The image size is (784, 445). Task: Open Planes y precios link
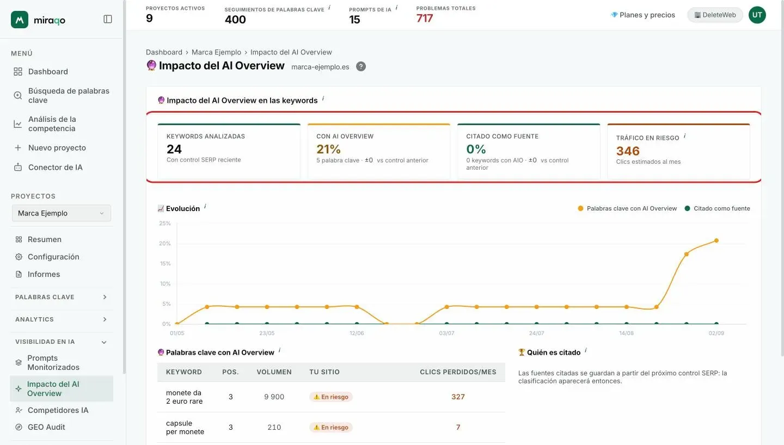(x=643, y=15)
